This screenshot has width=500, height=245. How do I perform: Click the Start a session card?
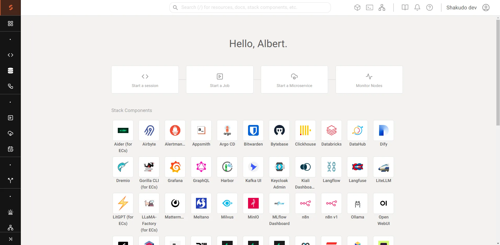pos(145,79)
